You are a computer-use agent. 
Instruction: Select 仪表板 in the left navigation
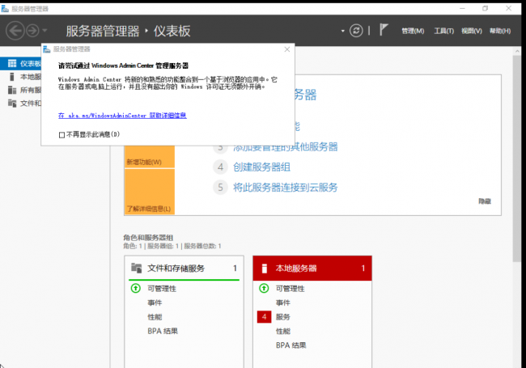[21, 63]
